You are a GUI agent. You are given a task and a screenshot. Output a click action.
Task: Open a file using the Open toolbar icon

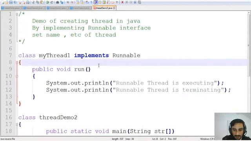(7, 2)
